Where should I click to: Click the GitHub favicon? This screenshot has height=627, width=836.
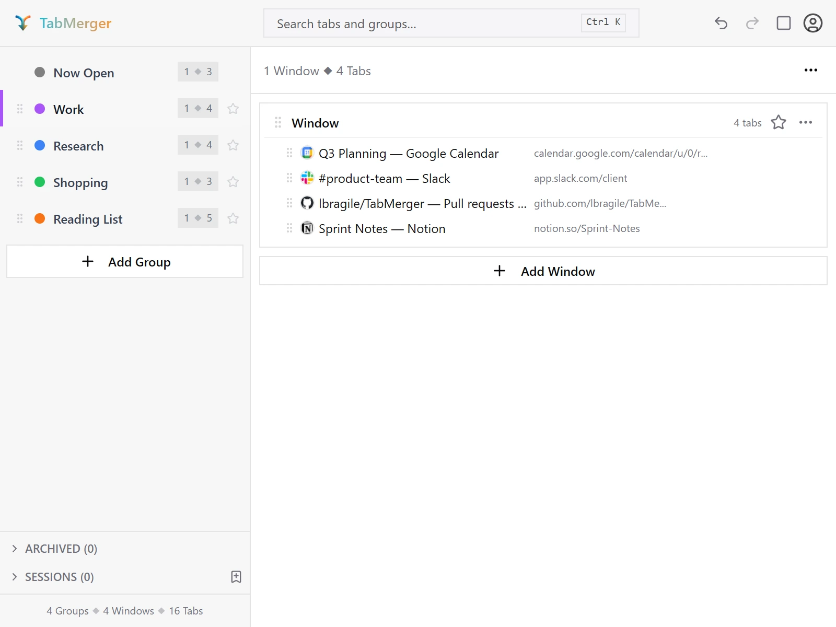[307, 203]
